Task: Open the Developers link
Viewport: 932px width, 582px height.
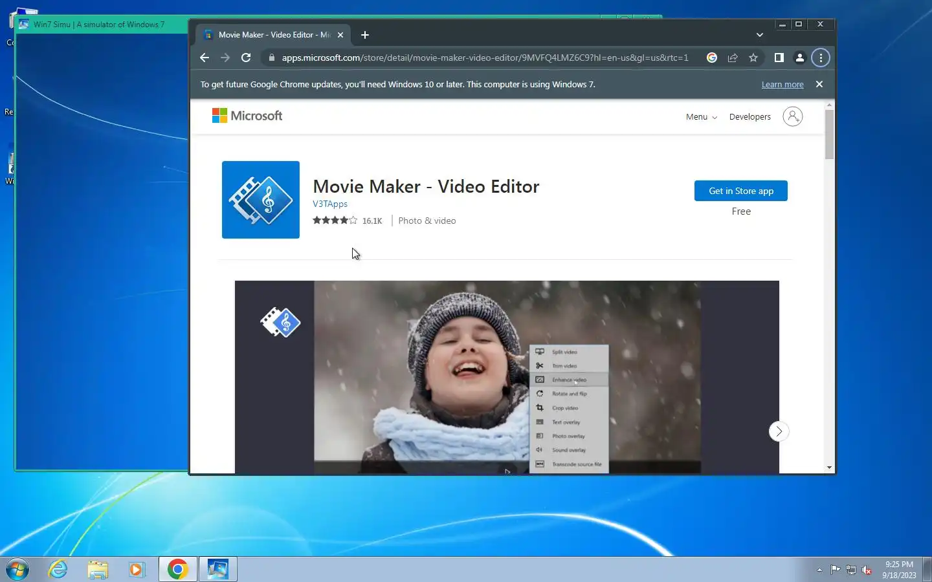Action: click(x=750, y=117)
